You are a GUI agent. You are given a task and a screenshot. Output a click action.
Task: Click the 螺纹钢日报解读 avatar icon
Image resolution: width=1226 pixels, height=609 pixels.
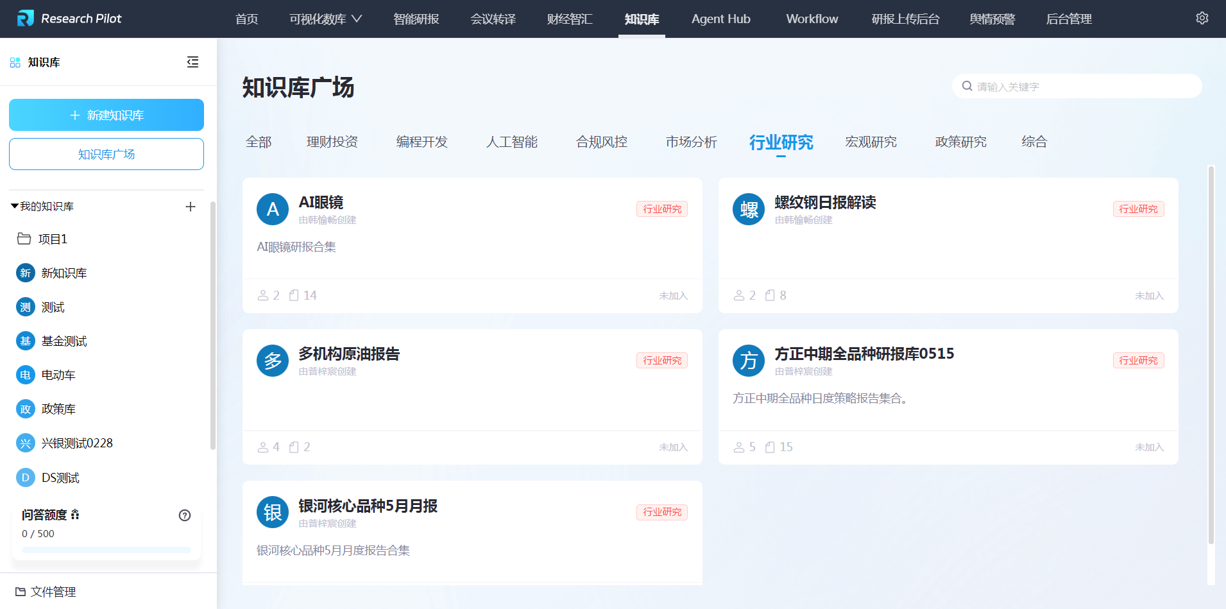click(749, 209)
